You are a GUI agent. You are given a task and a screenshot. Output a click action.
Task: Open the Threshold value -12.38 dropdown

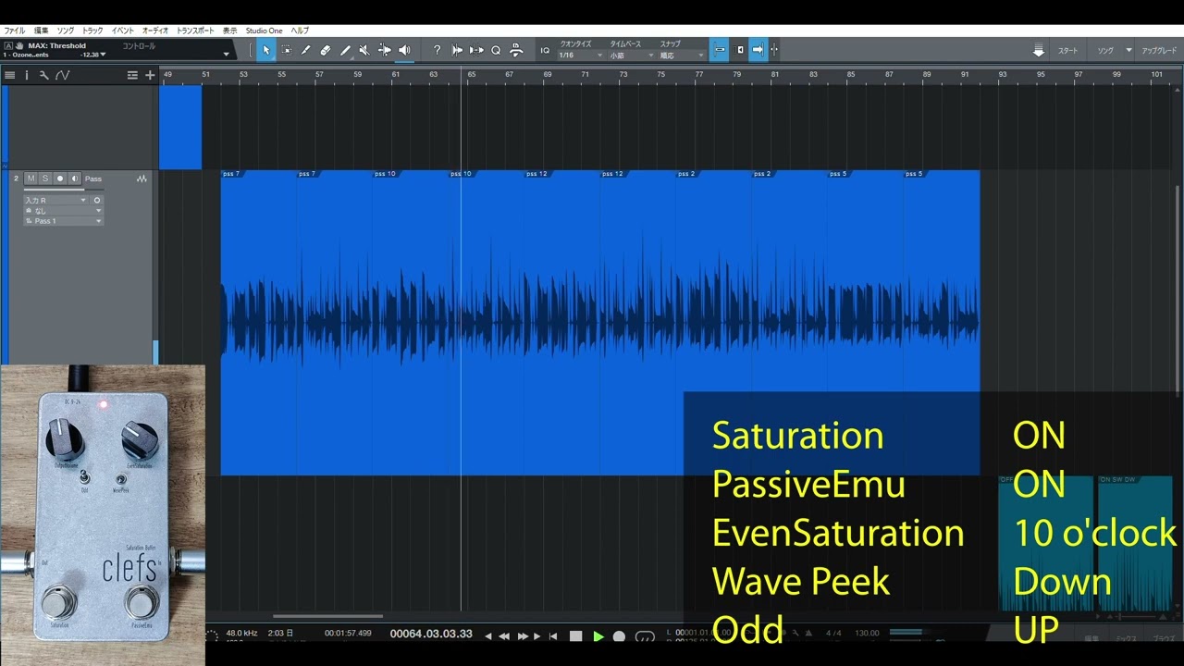click(x=92, y=55)
